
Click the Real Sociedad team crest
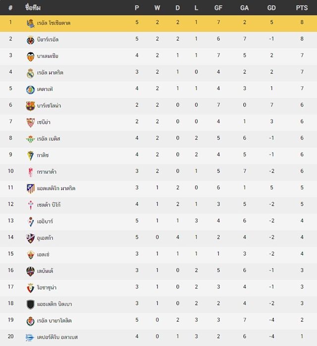(30, 23)
